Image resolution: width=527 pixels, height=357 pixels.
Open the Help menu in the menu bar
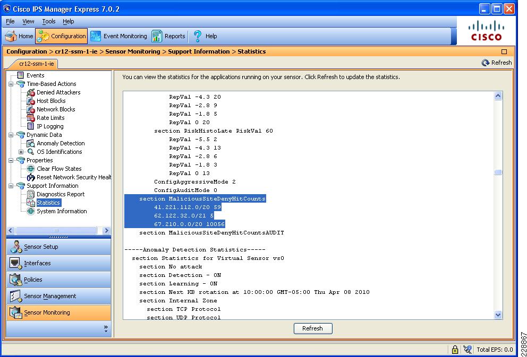tap(68, 21)
